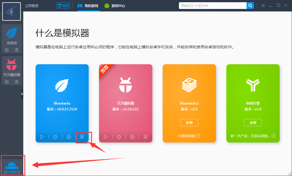Click the 热核引擎 card Y logo
Viewport: 292px width, 176px height.
tap(253, 85)
